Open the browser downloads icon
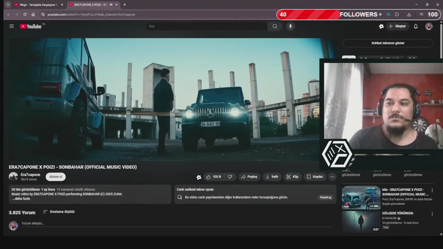This screenshot has width=443, height=249. point(409,15)
